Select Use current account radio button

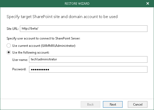coord(9,45)
